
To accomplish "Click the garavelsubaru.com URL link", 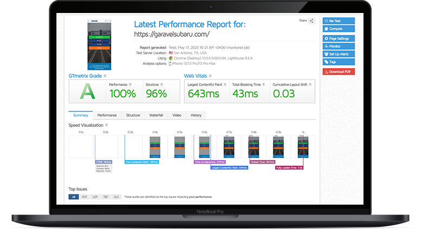I will click(172, 34).
